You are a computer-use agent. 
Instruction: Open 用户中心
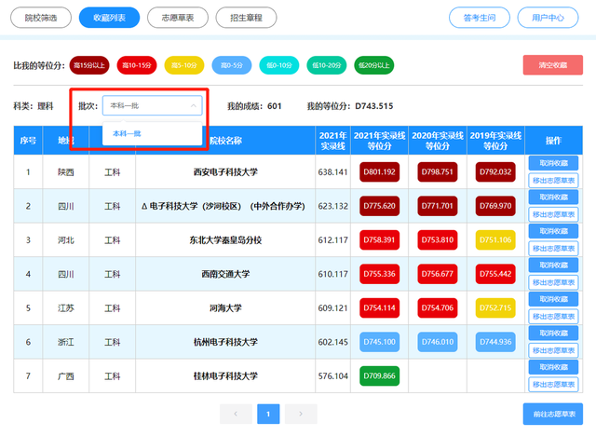tap(548, 18)
